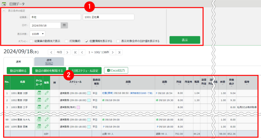Open time card for 勤怠 百恵
Screen dimensions: 261x139
(x=39, y=127)
